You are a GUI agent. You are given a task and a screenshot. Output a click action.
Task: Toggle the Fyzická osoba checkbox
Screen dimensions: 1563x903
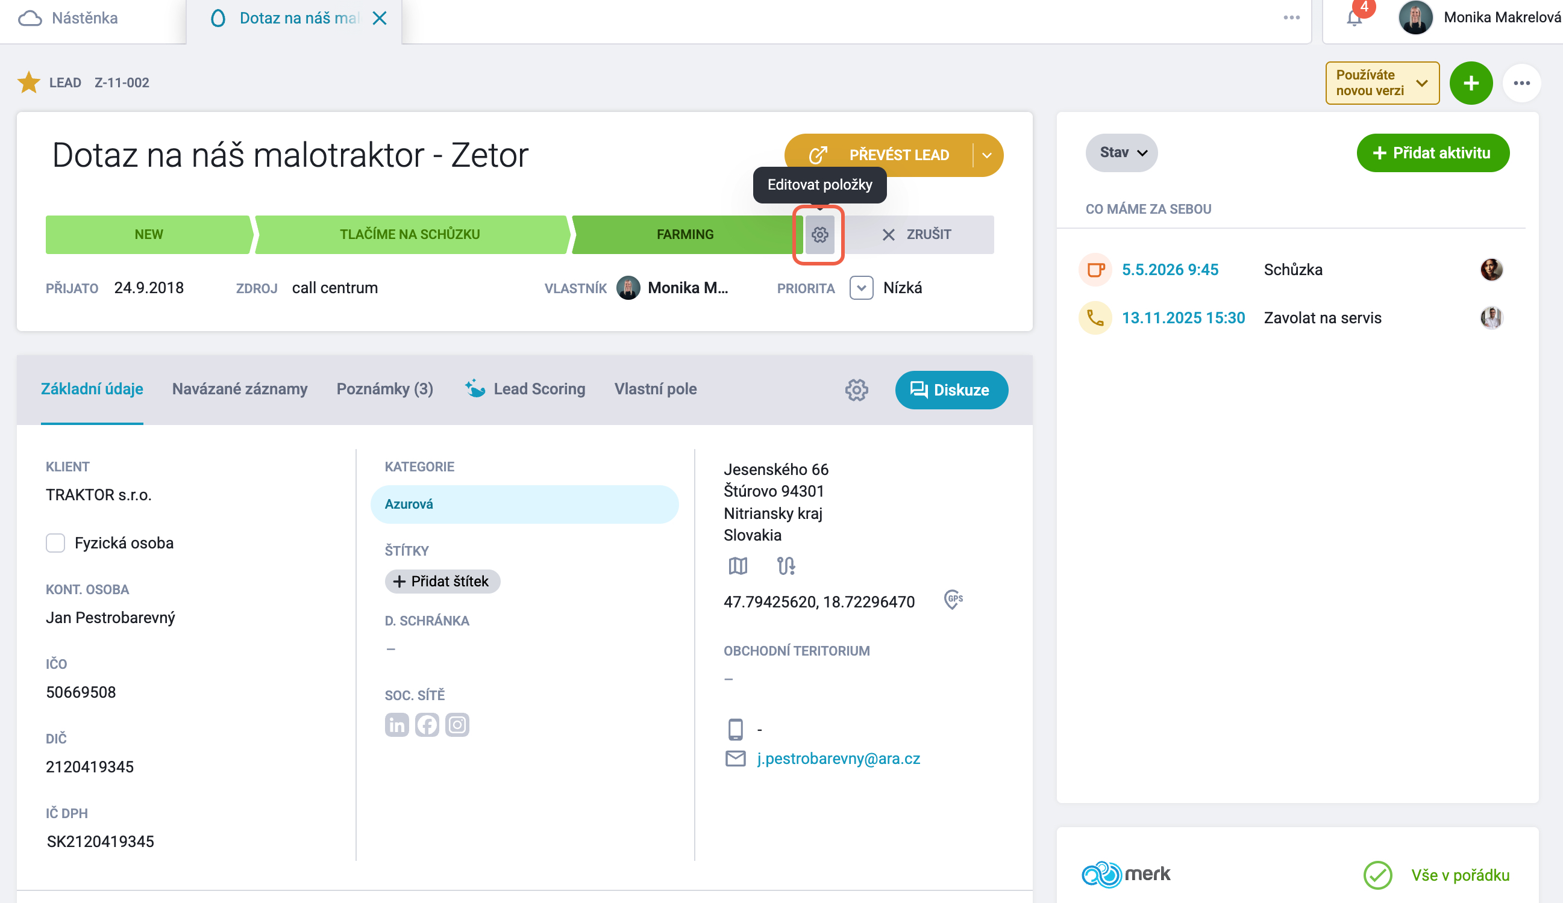(55, 544)
